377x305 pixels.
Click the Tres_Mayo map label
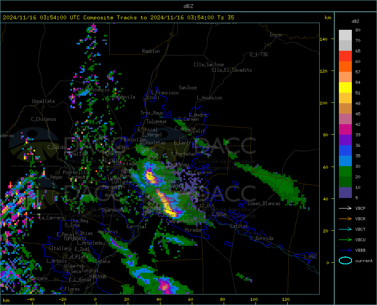pyautogui.click(x=152, y=113)
